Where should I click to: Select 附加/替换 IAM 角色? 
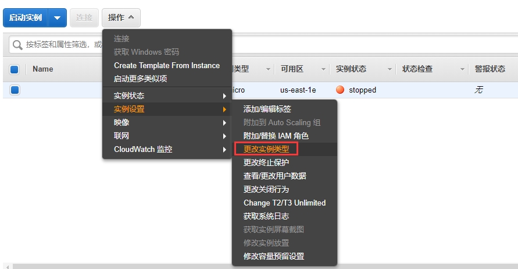click(x=276, y=136)
